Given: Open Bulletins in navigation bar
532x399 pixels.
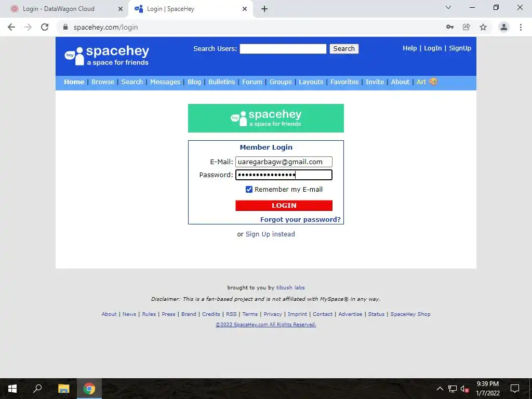Looking at the screenshot, I should (221, 82).
